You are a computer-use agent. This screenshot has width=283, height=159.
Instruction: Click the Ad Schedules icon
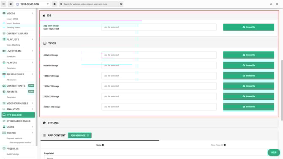(4, 74)
